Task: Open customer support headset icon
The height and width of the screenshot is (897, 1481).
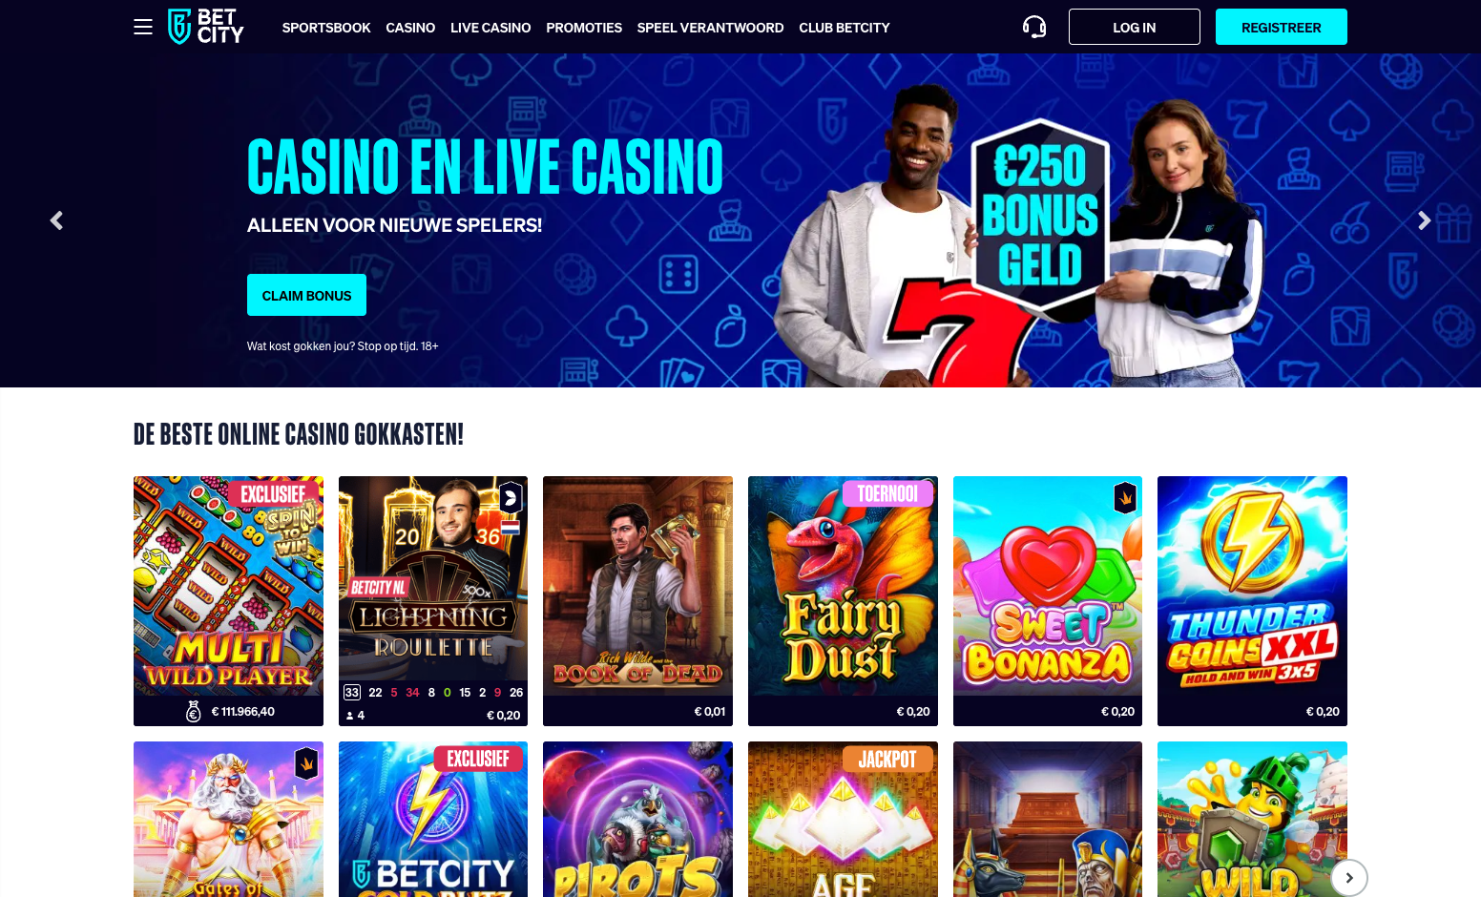Action: pos(1034,27)
